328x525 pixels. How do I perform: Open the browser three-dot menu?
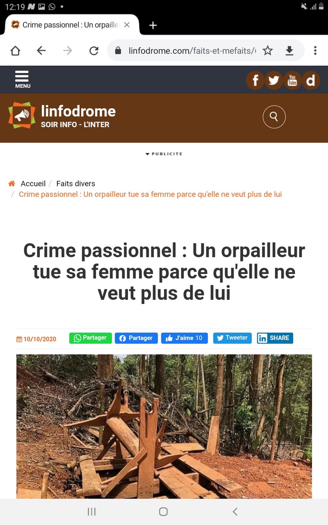pos(315,51)
